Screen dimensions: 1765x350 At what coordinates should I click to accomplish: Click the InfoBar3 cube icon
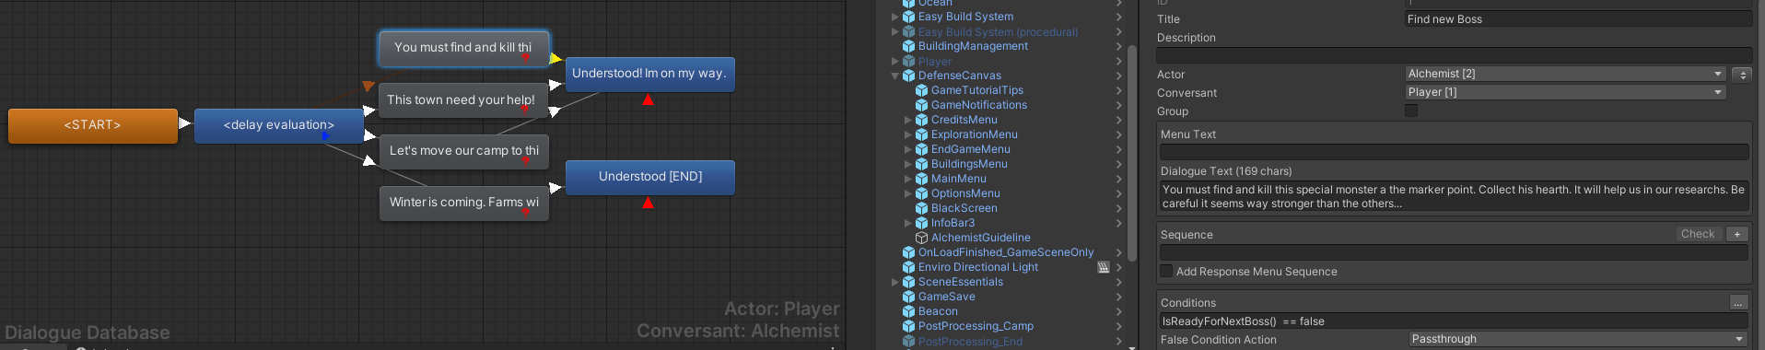point(921,223)
